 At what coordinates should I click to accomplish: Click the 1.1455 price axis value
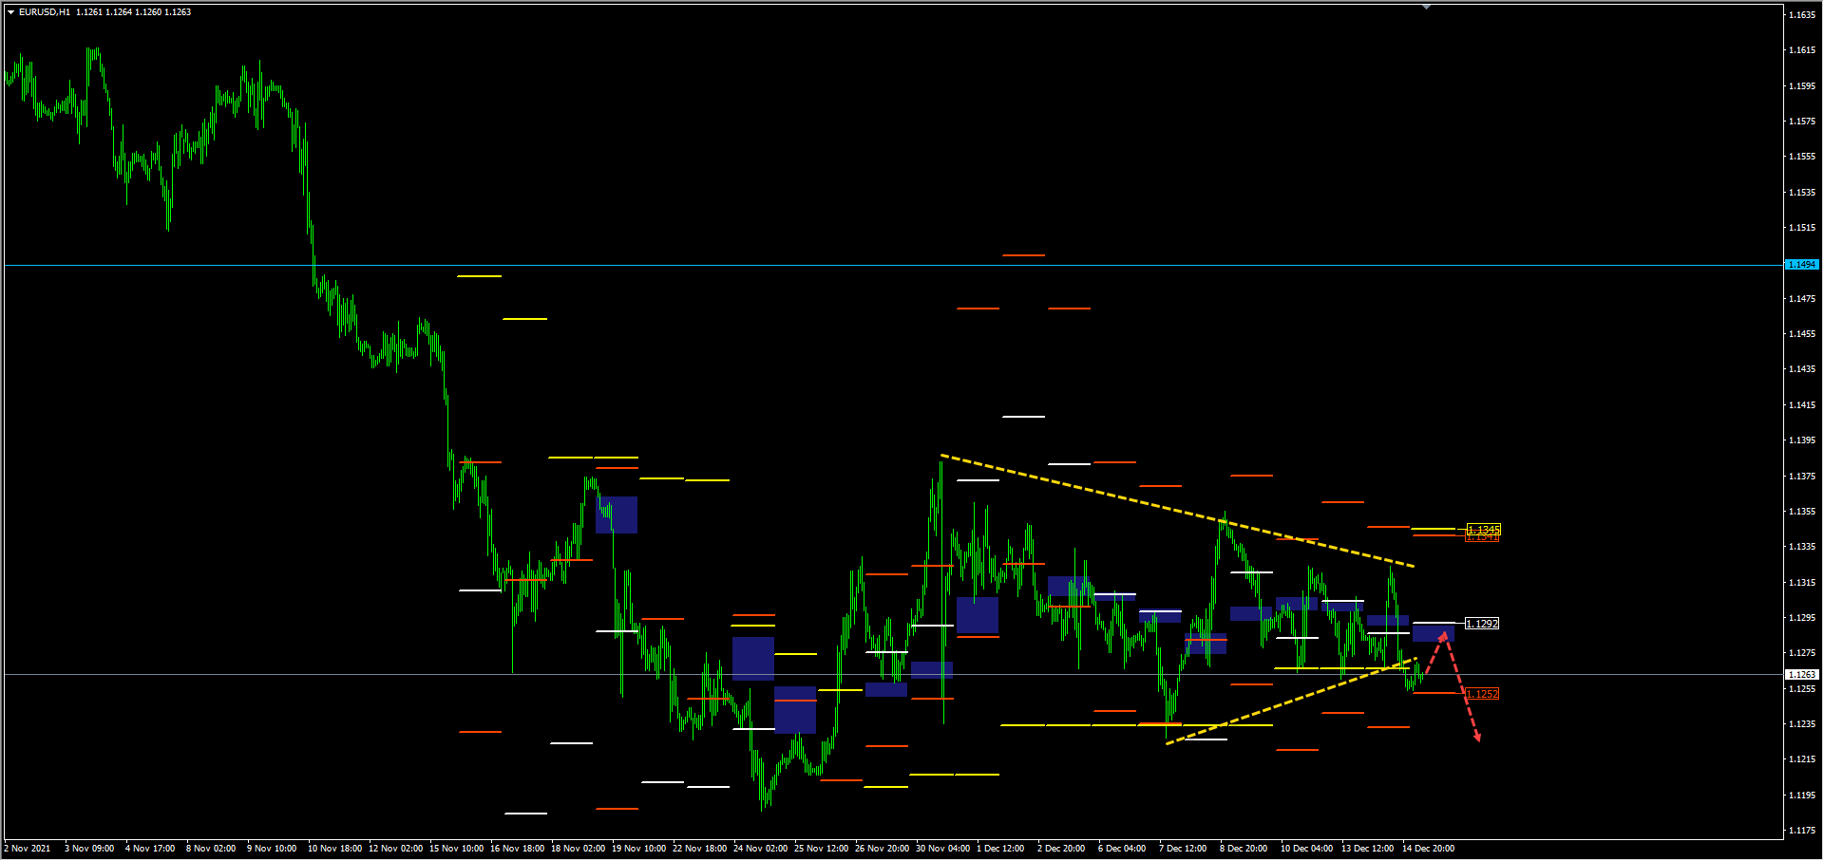(1802, 334)
